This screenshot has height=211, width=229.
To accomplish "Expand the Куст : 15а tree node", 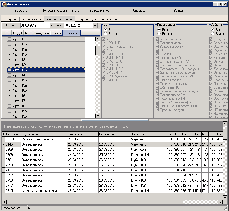I will [x=9, y=85].
